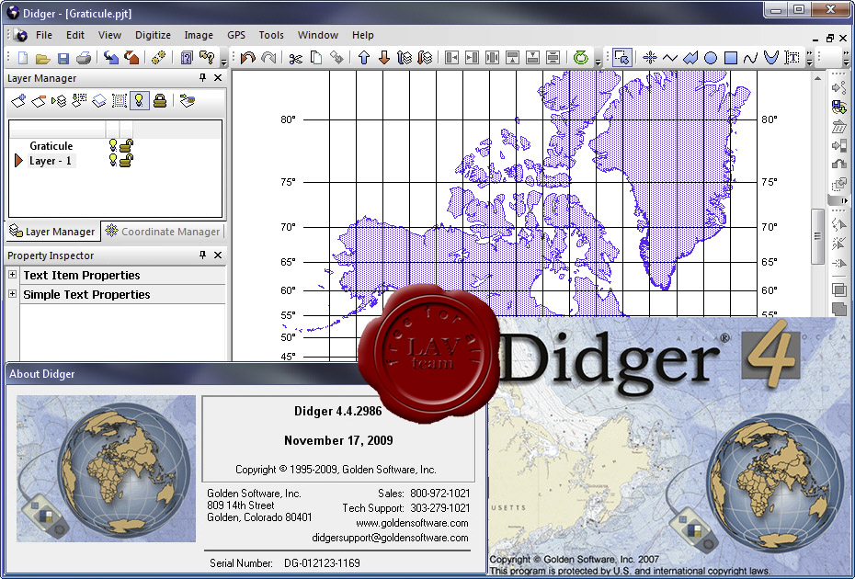
Task: Click the Didger 4.4.2986 version text
Action: pos(338,411)
